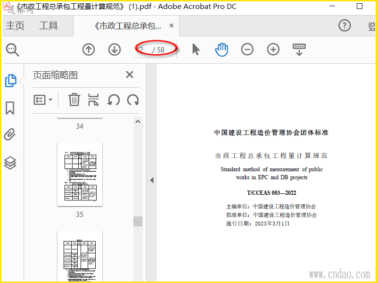Go to previous page with up arrow

tap(89, 50)
